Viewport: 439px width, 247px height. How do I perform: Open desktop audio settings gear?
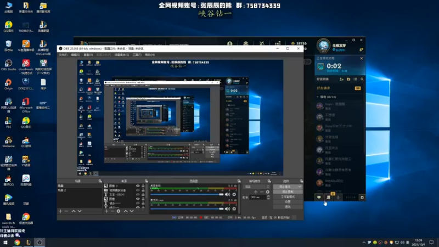click(234, 194)
